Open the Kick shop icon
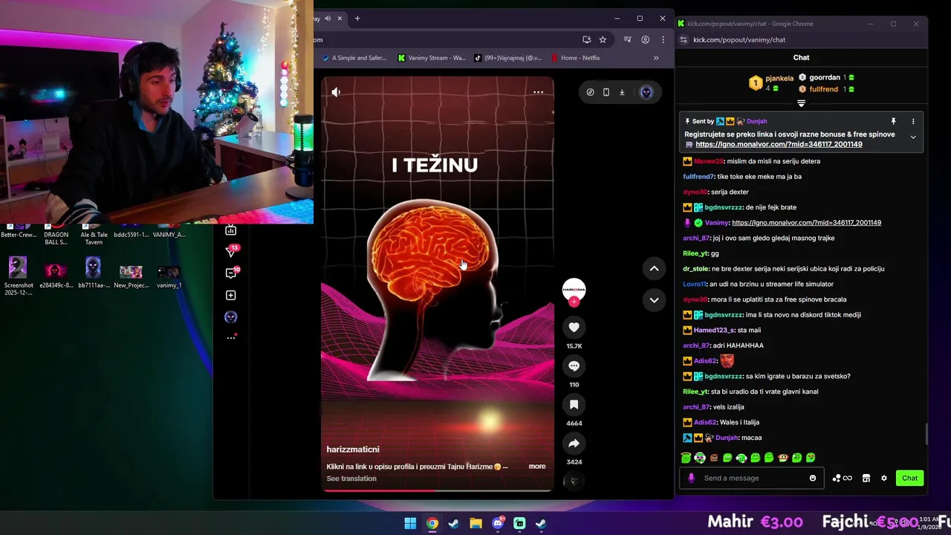Viewport: 951px width, 535px height. click(x=866, y=479)
